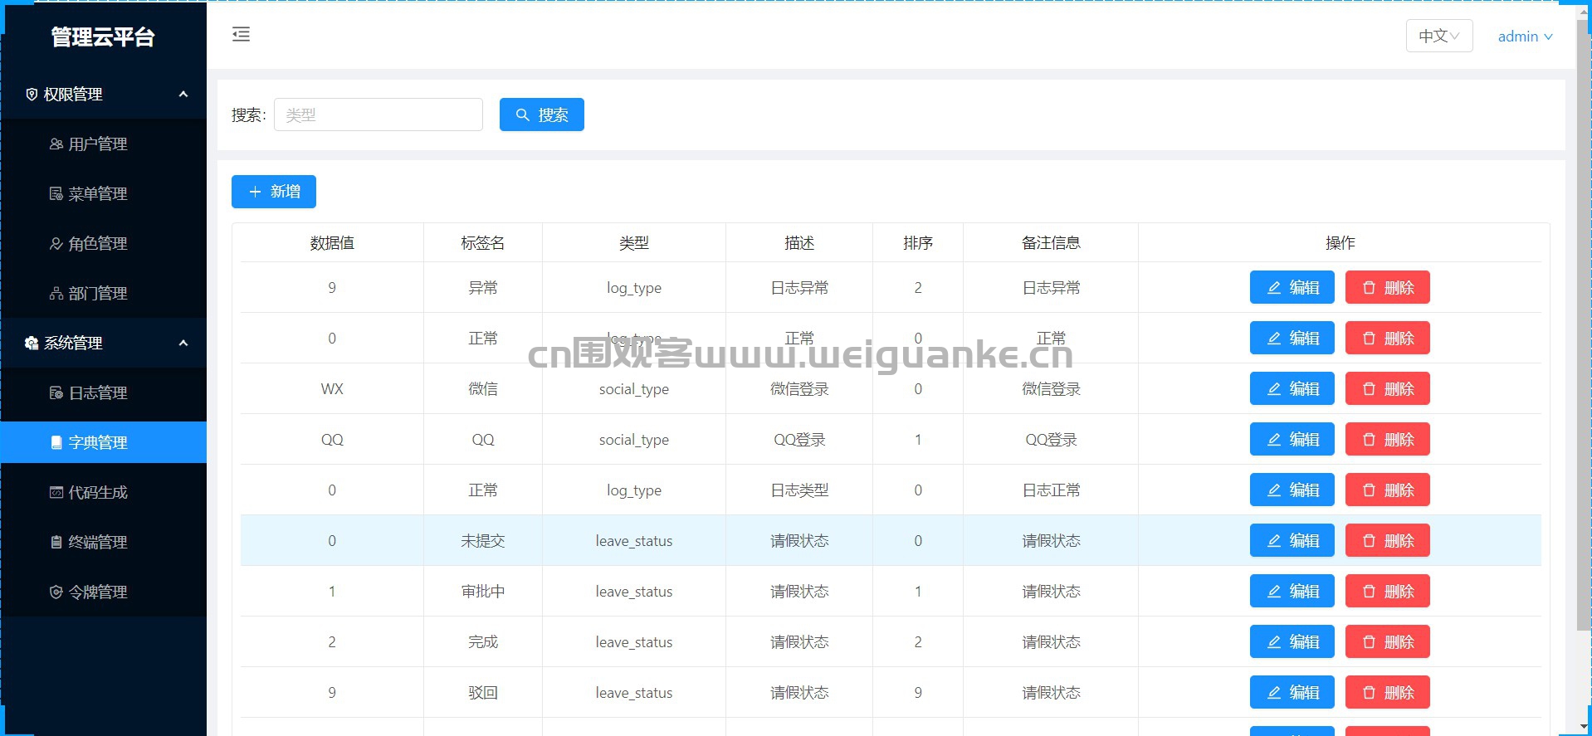Image resolution: width=1592 pixels, height=736 pixels.
Task: Click pencil icon in 驳回 row
Action: coord(1274,692)
